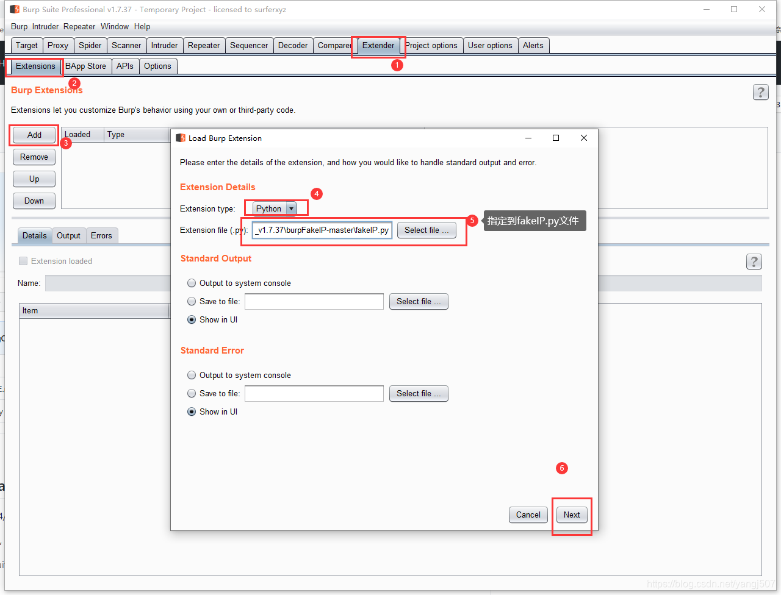
Task: Select Show in UI under Standard Output
Action: point(192,319)
